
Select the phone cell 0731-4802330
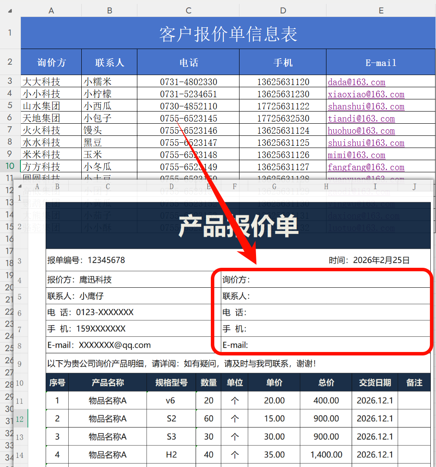point(188,82)
